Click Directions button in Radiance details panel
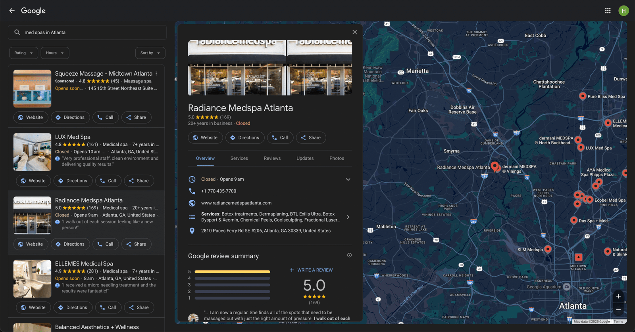This screenshot has width=635, height=332. (x=245, y=137)
